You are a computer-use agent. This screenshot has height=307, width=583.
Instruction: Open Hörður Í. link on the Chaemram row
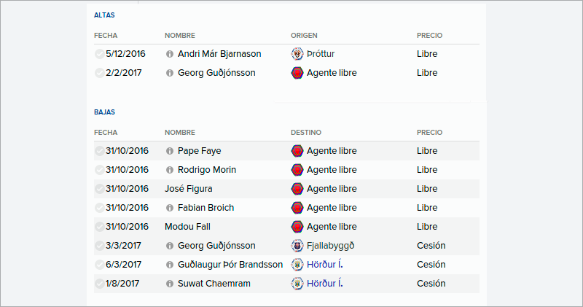(324, 284)
